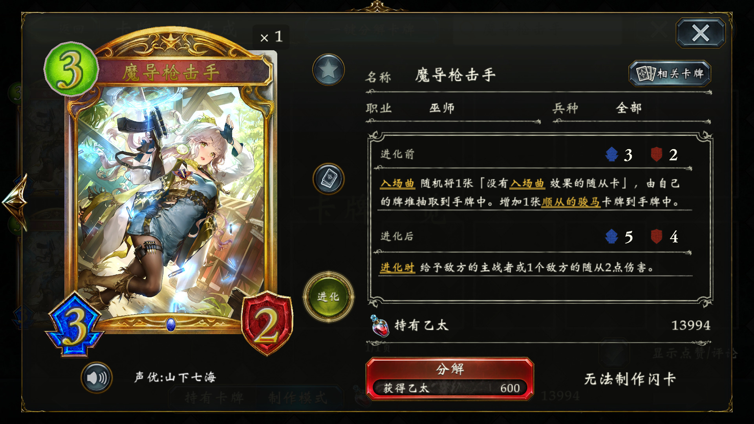Close the card detail dialog
Viewport: 754px width, 424px height.
[701, 33]
